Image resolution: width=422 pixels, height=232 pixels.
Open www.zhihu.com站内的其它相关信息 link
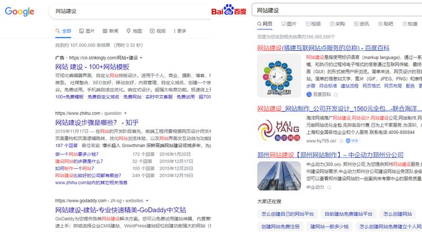(x=91, y=183)
